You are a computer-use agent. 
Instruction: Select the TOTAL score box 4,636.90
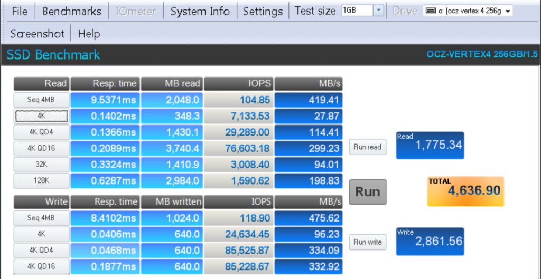465,191
